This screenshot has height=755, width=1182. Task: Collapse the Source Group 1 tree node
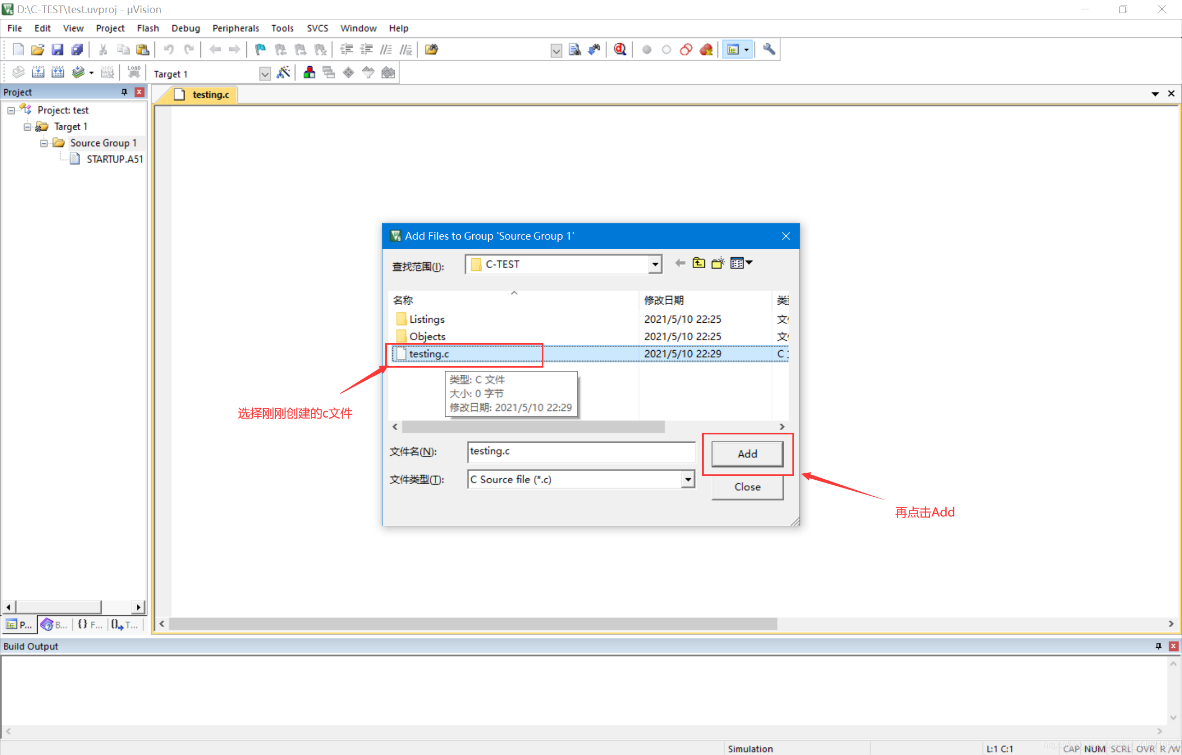[44, 143]
